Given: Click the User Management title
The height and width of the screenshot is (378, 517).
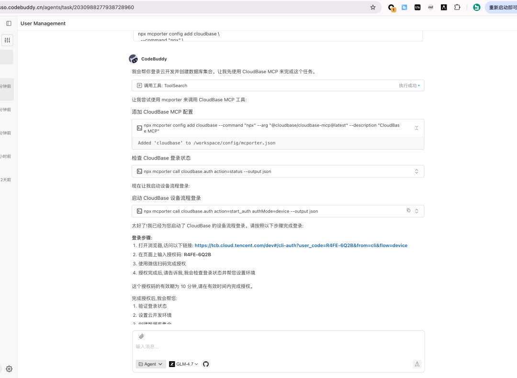Looking at the screenshot, I should [x=43, y=23].
